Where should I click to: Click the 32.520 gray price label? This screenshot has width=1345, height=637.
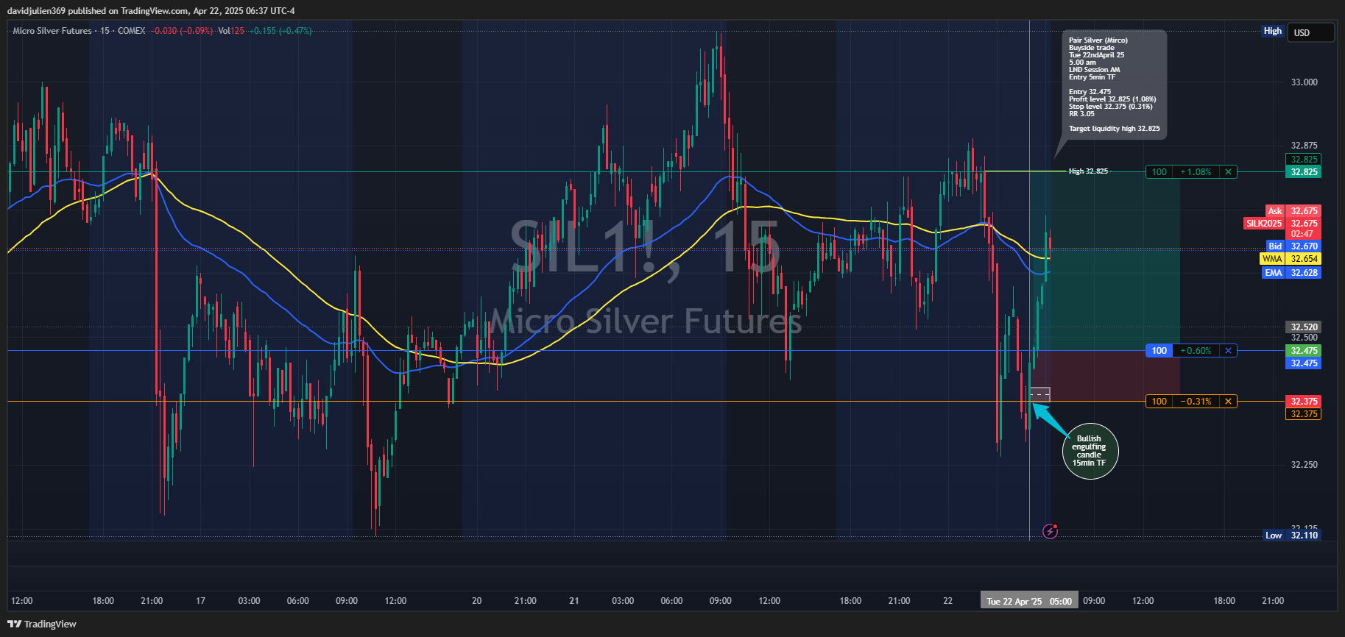click(x=1304, y=327)
